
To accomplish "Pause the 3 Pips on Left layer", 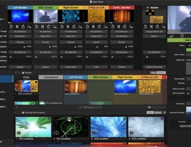I will (93, 26).
